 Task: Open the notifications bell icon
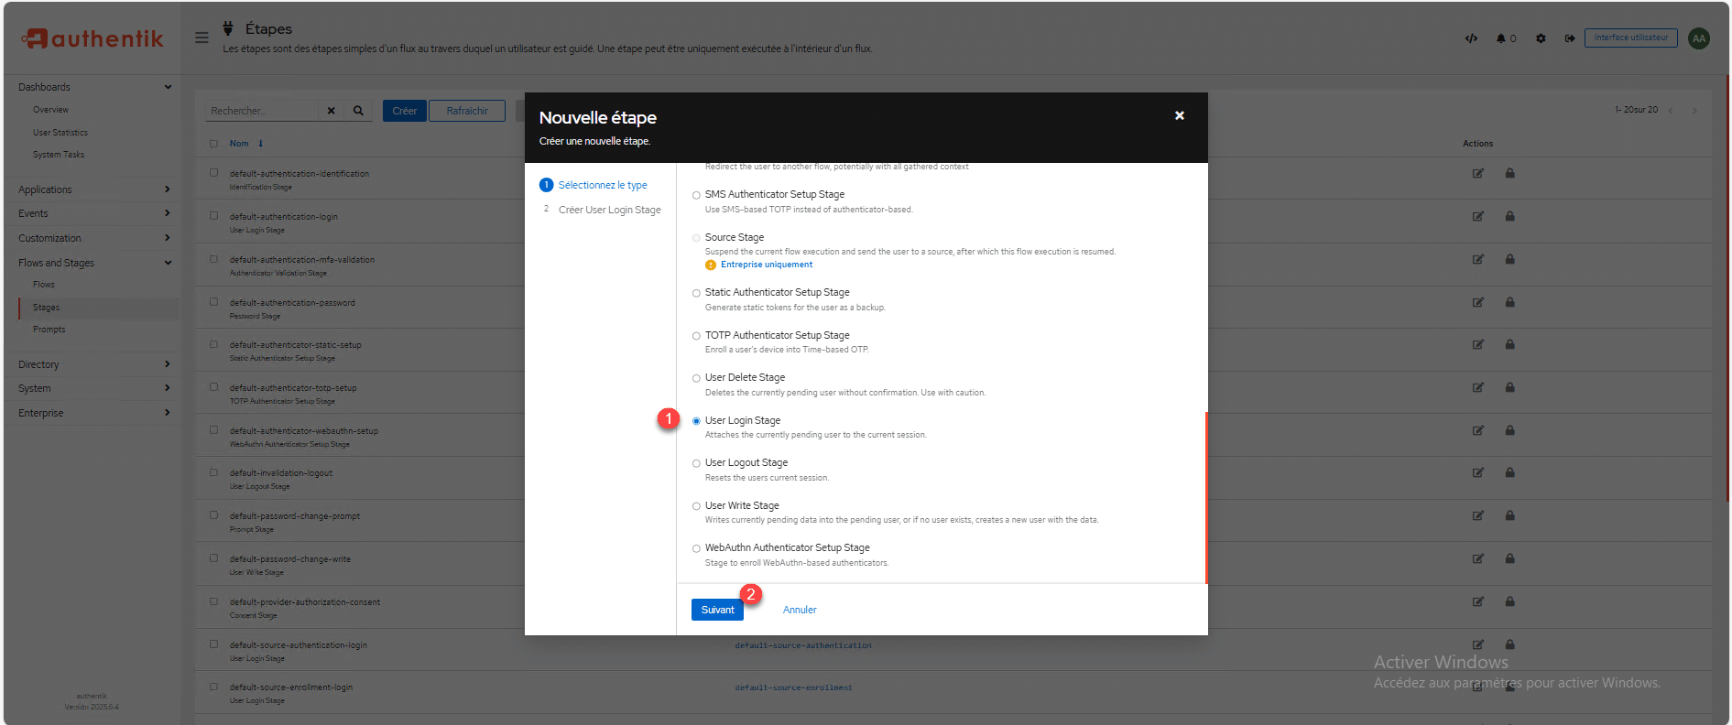click(1501, 38)
